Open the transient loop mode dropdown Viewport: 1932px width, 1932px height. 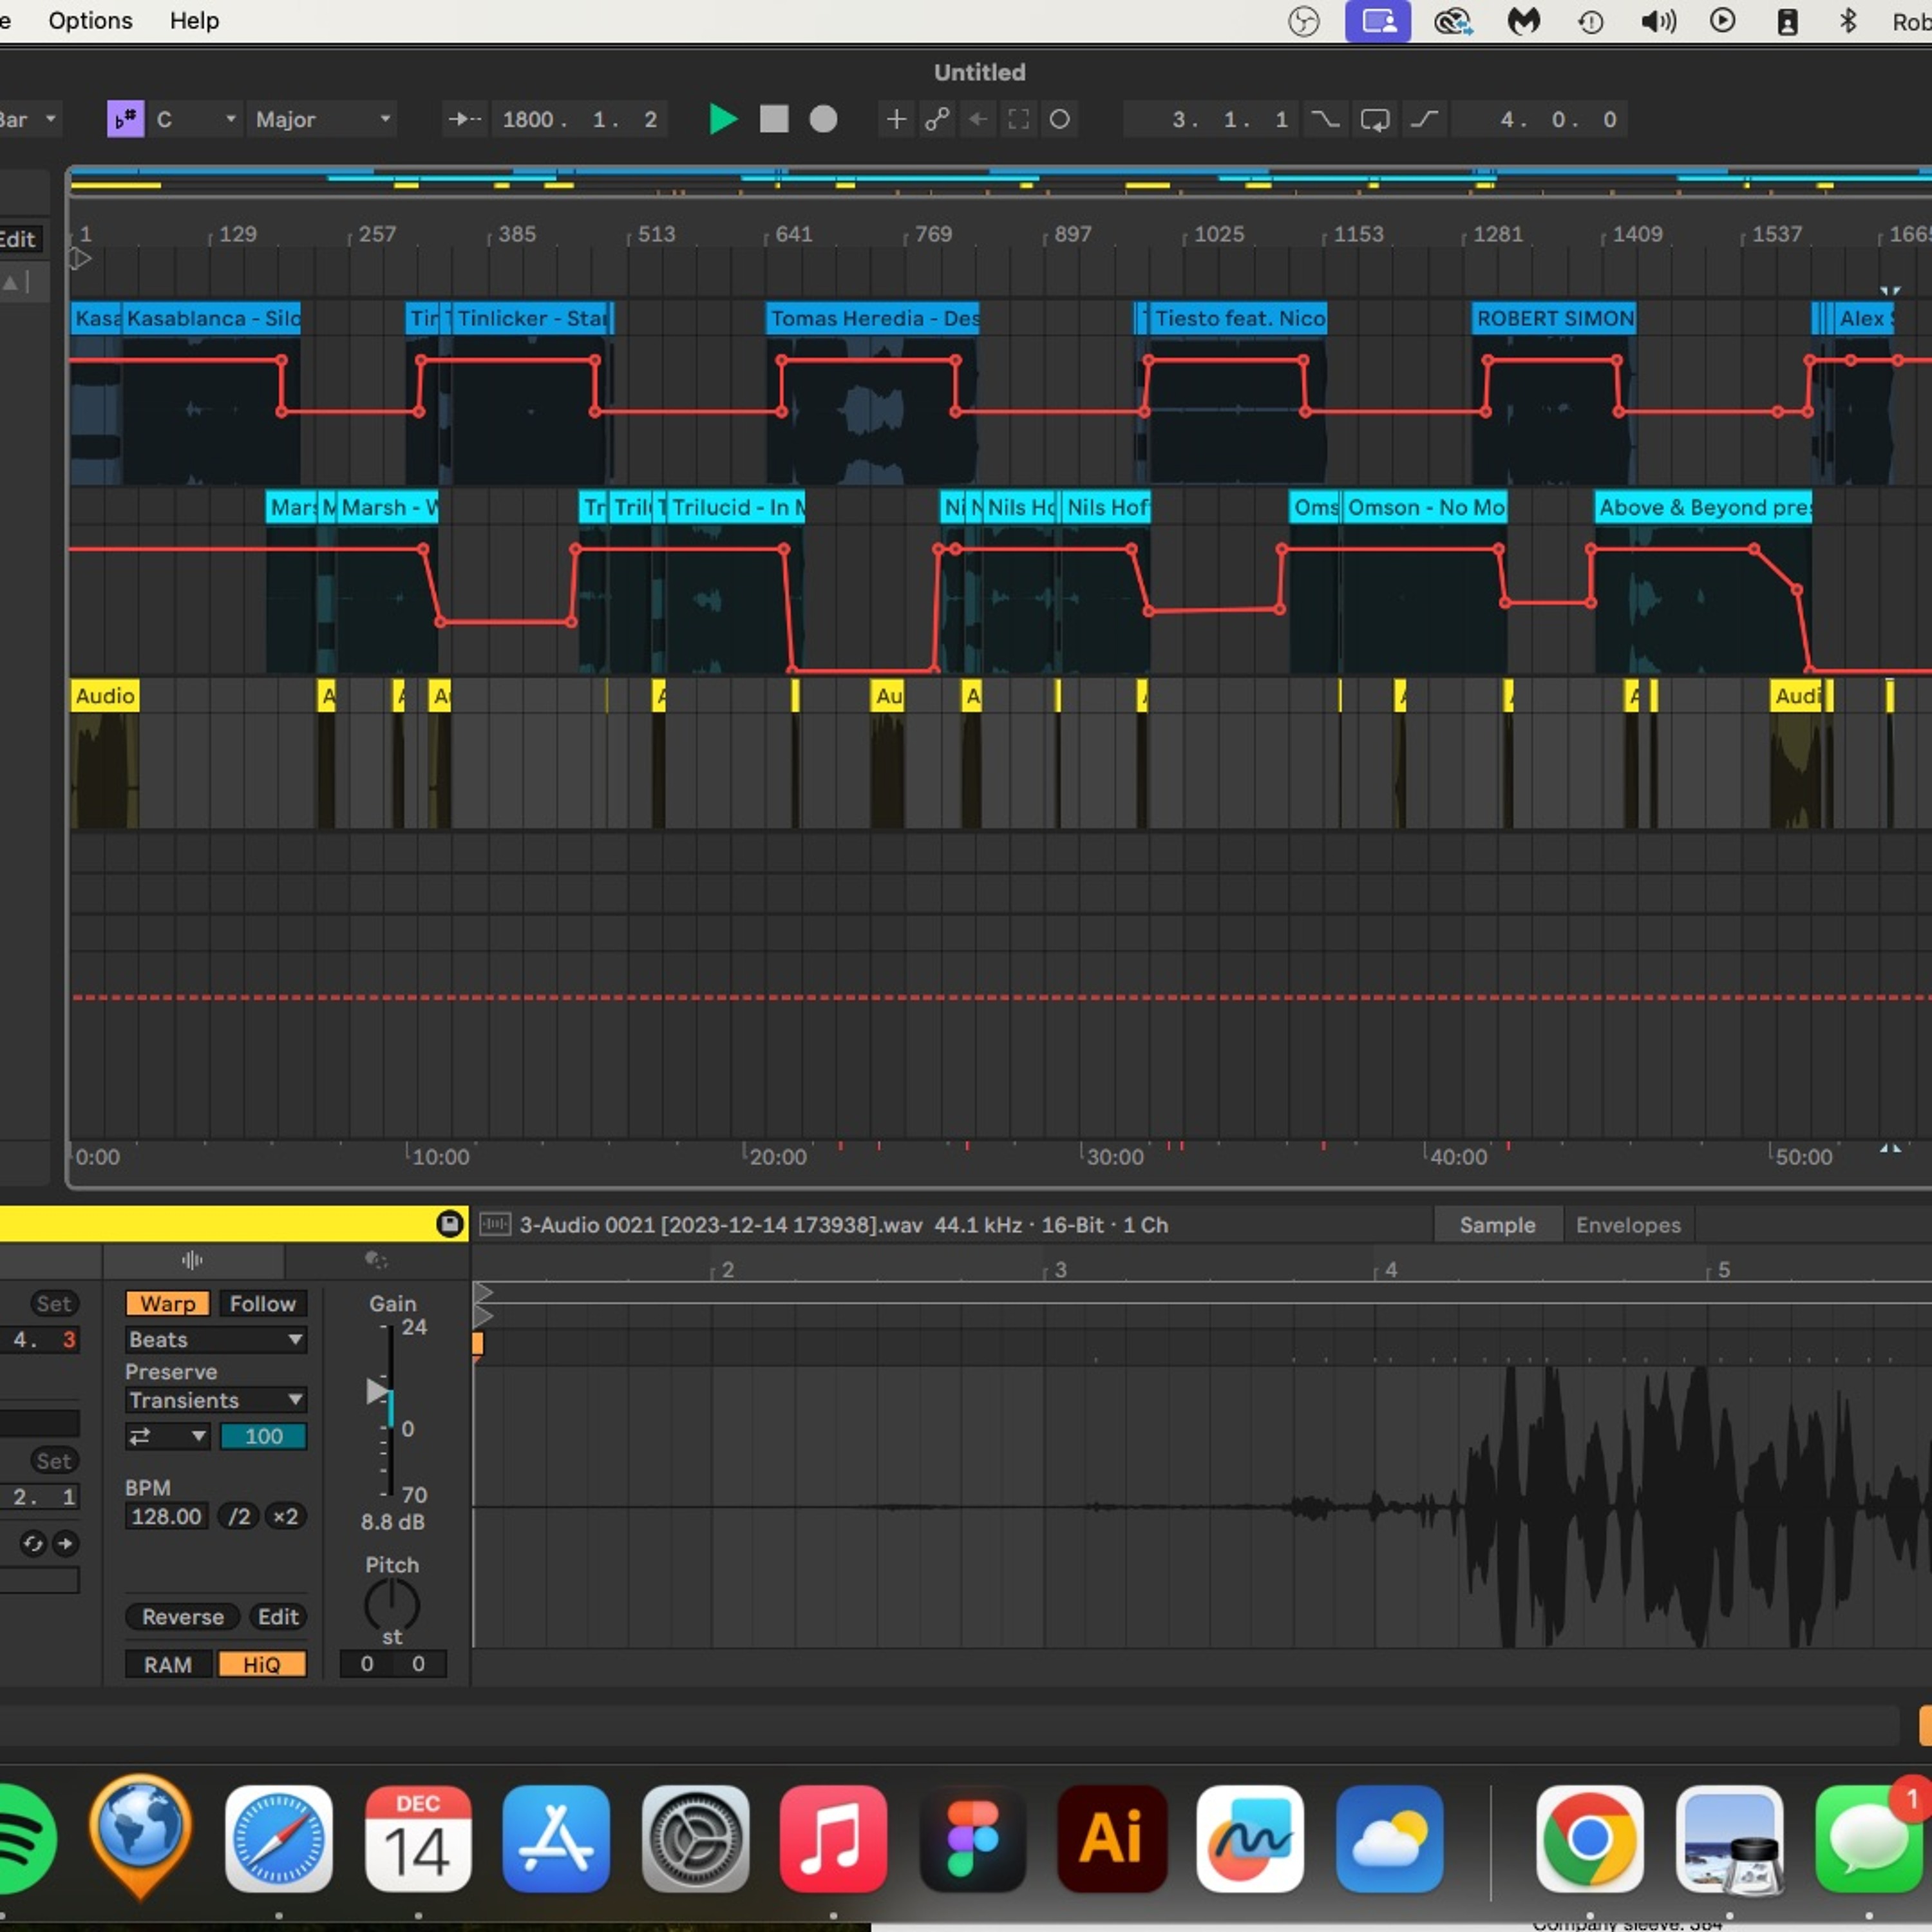click(167, 1436)
